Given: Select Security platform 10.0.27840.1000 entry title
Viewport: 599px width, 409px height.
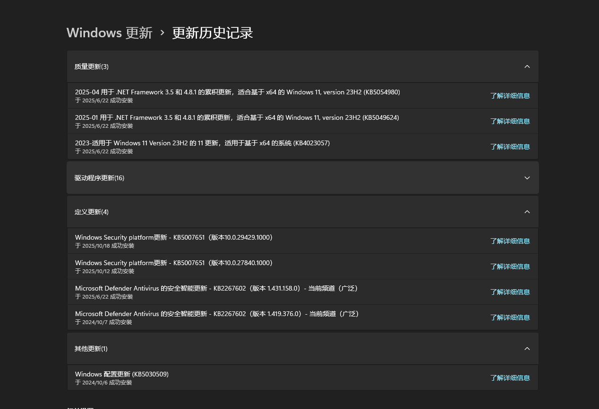Looking at the screenshot, I should click(174, 263).
